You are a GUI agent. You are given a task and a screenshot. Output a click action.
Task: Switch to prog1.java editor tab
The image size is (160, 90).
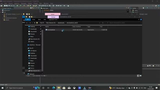click(45, 8)
